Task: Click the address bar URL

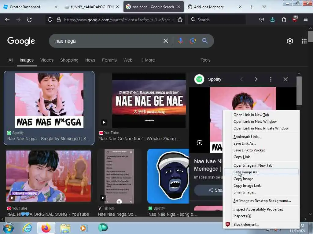Action: pyautogui.click(x=119, y=20)
